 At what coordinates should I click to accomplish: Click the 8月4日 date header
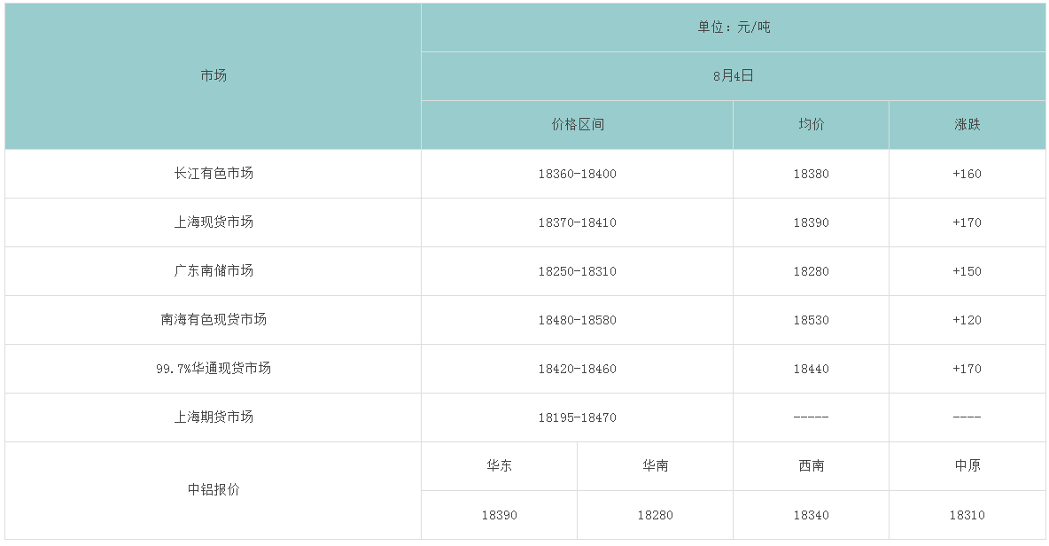click(x=734, y=76)
